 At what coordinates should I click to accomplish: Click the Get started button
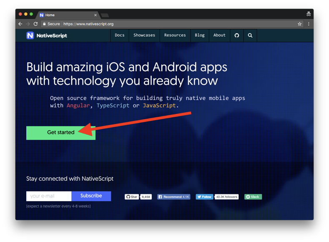[61, 133]
